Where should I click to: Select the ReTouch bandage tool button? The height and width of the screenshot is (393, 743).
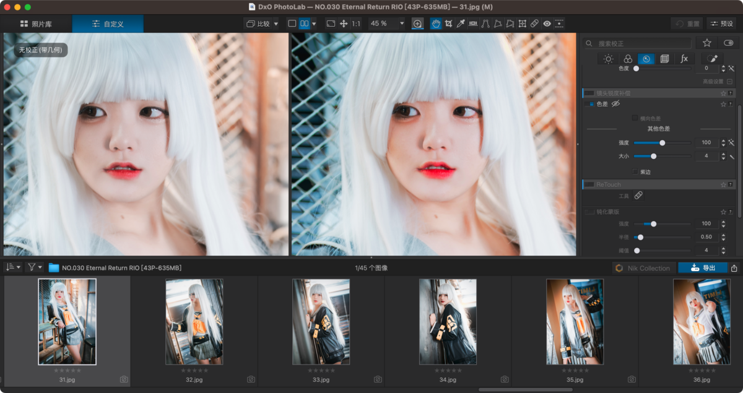point(638,196)
